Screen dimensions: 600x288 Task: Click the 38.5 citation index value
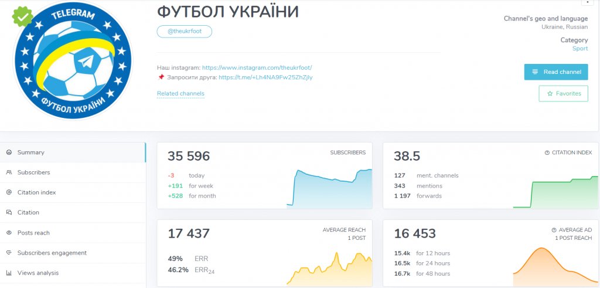pos(407,156)
